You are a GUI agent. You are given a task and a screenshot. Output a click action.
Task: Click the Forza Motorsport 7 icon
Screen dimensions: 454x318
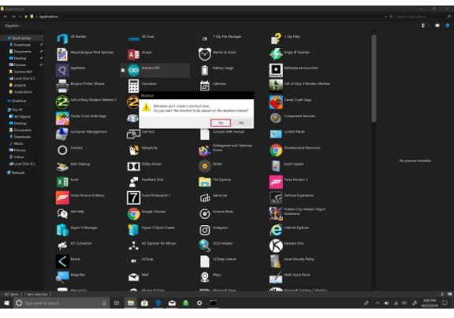[x=133, y=198]
